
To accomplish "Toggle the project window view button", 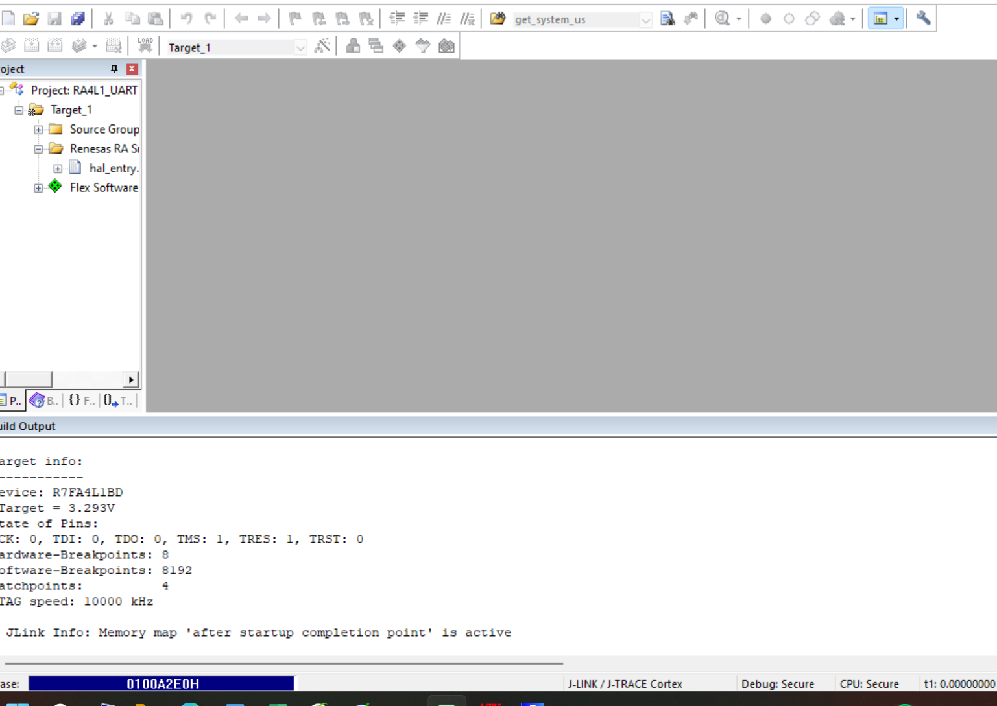I will coord(880,19).
